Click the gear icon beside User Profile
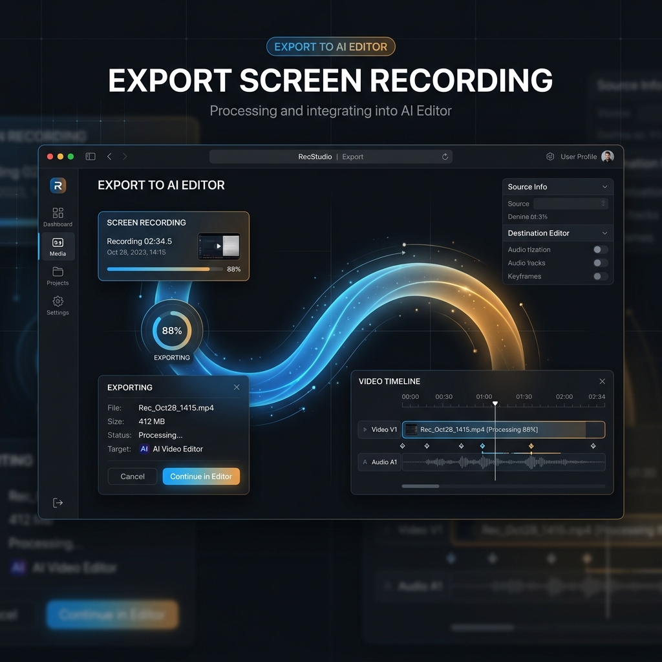The image size is (662, 662). coord(550,156)
